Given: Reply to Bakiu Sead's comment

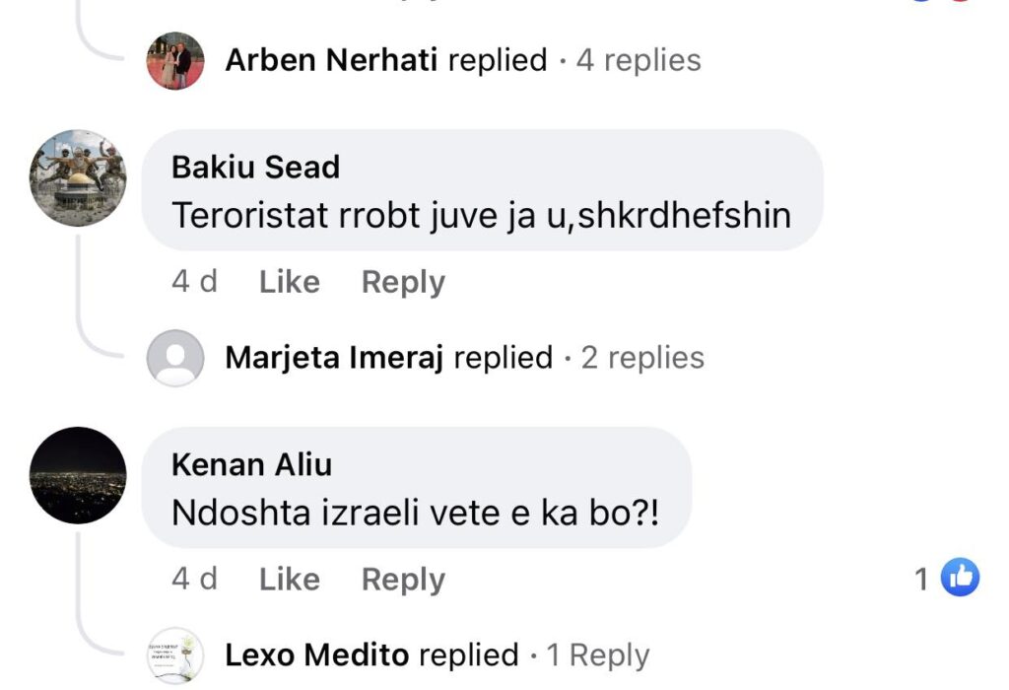Looking at the screenshot, I should (403, 282).
